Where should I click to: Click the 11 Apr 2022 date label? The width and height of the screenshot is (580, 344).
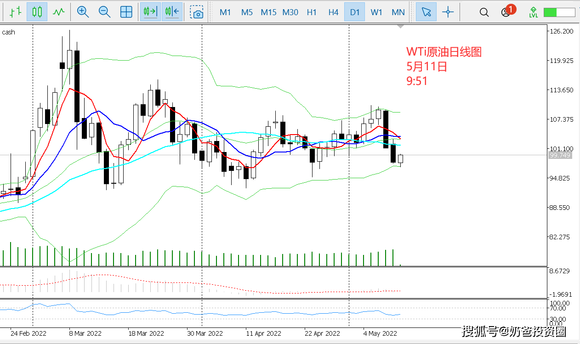click(x=264, y=333)
